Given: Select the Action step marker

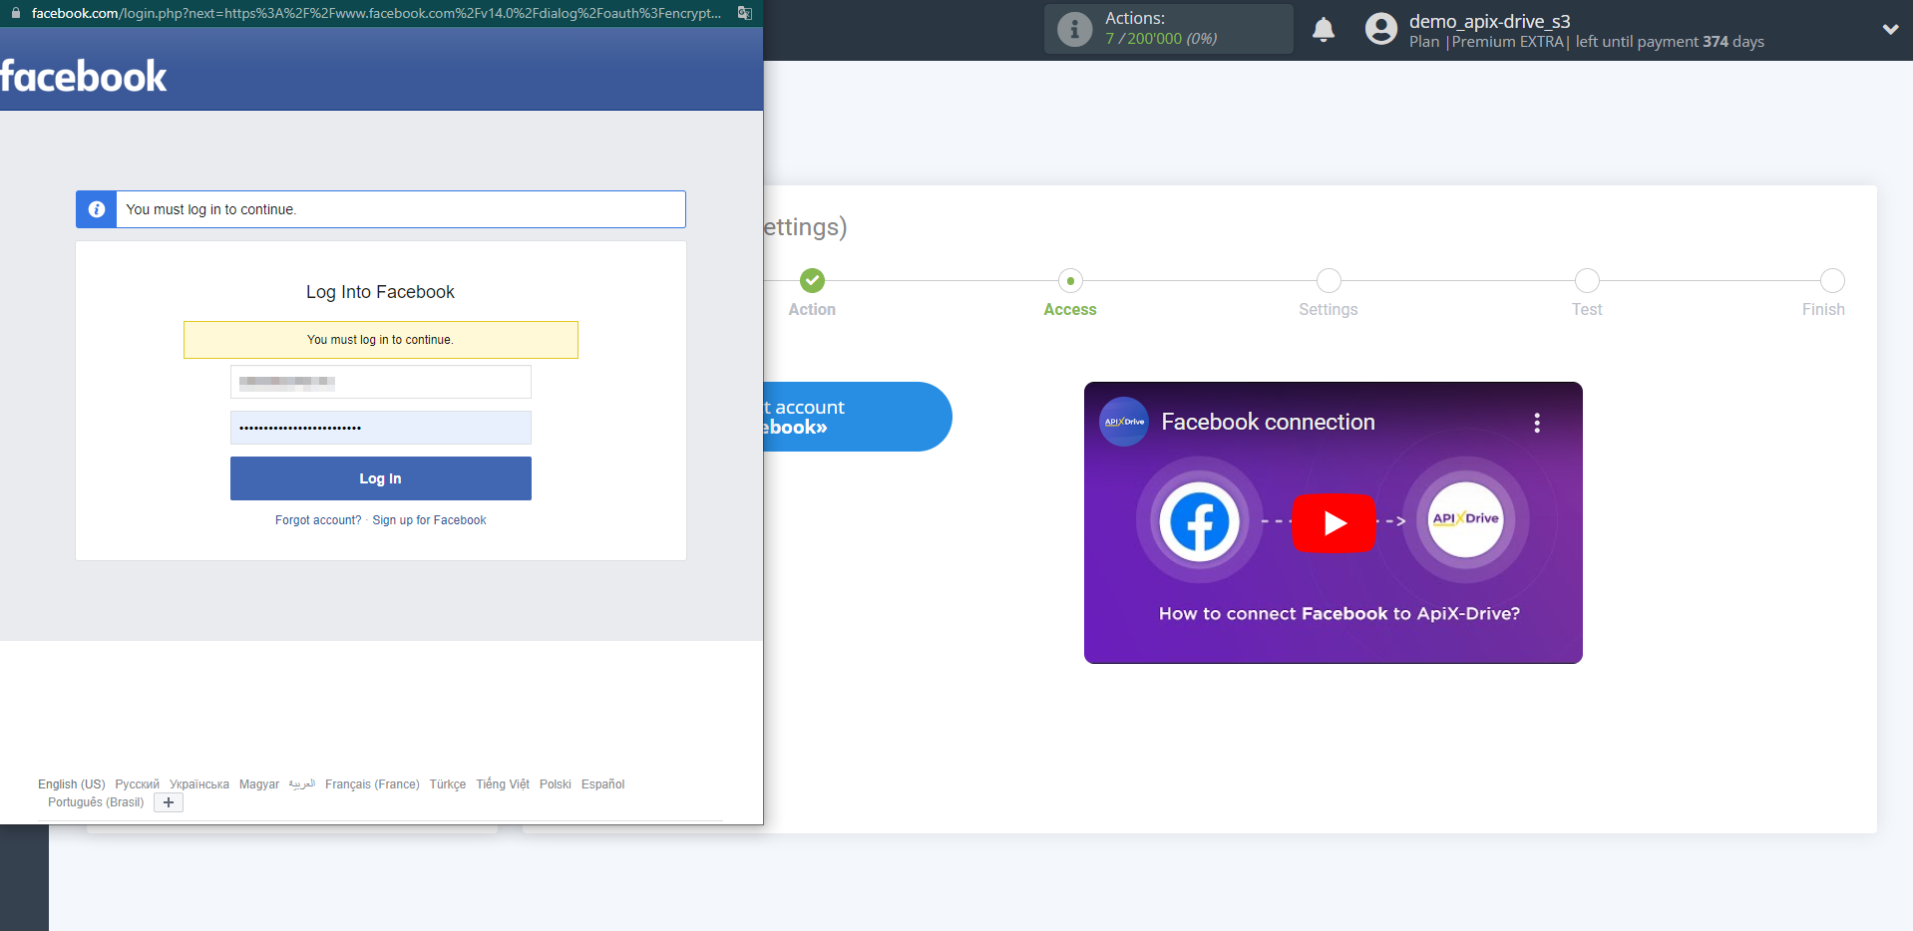Looking at the screenshot, I should [x=813, y=280].
